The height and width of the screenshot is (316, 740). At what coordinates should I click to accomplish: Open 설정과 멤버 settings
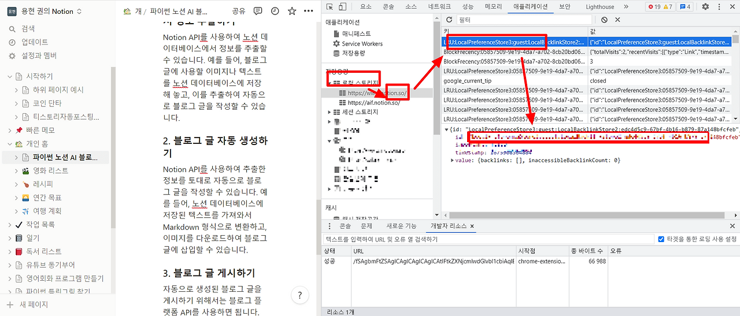click(39, 56)
